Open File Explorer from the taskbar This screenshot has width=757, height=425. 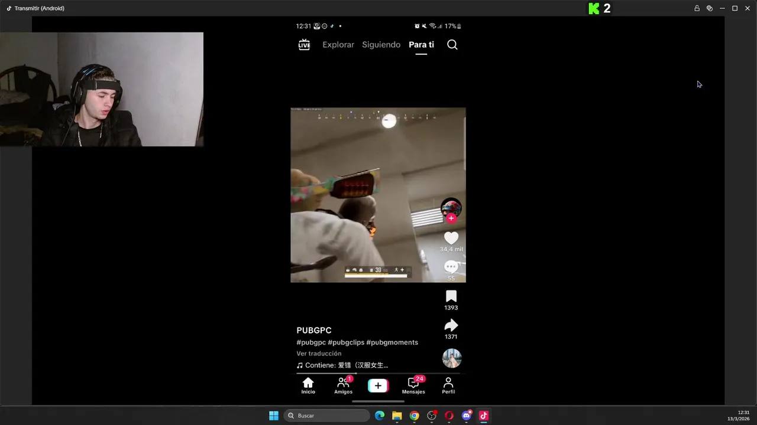click(x=397, y=416)
